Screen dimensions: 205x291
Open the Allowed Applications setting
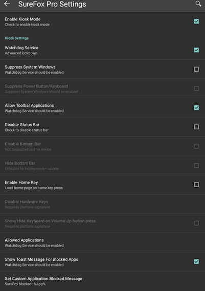[x=102, y=242]
